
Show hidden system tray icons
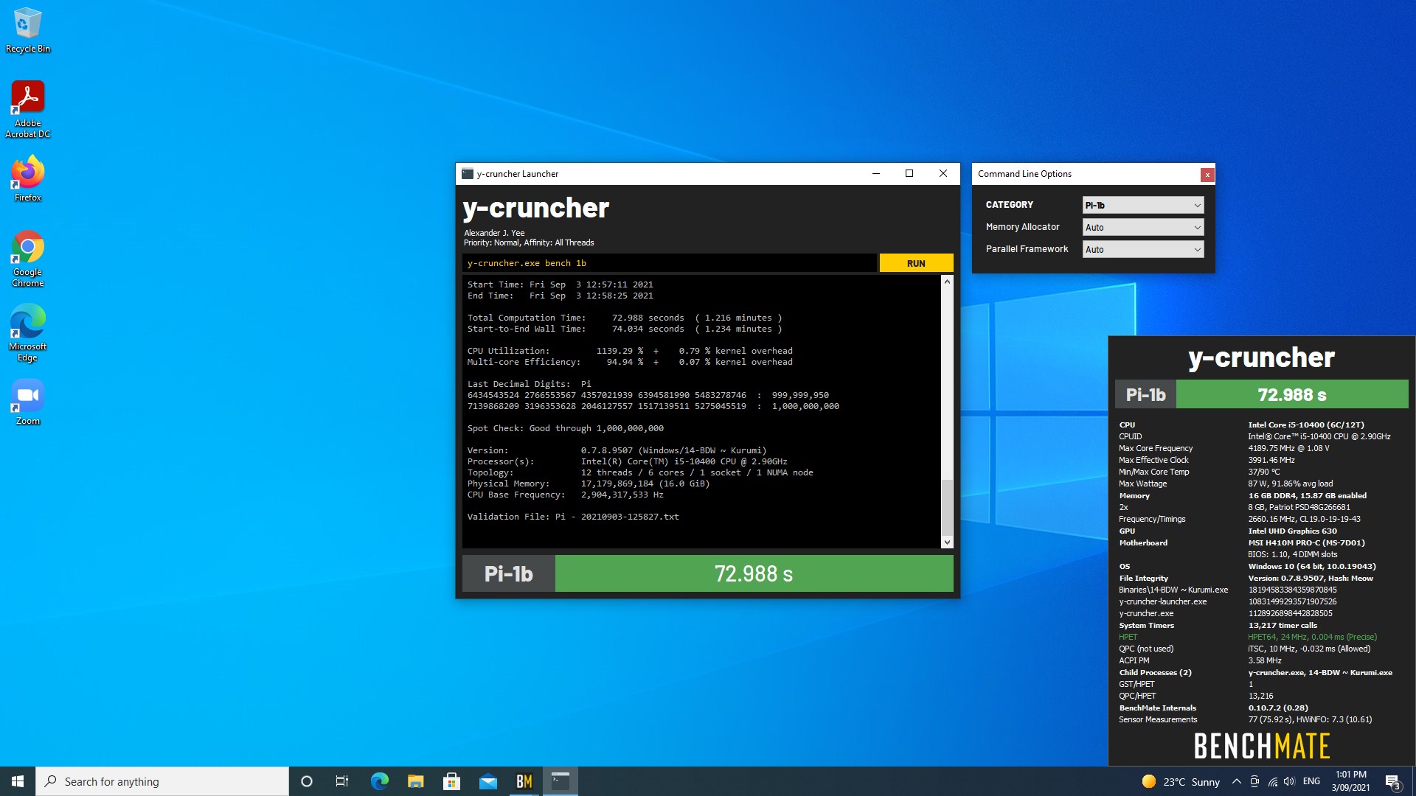[x=1237, y=781]
